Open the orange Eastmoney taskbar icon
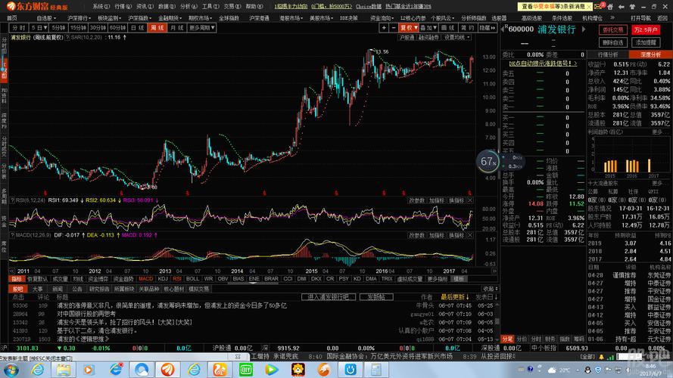This screenshot has width=673, height=378. point(167,369)
